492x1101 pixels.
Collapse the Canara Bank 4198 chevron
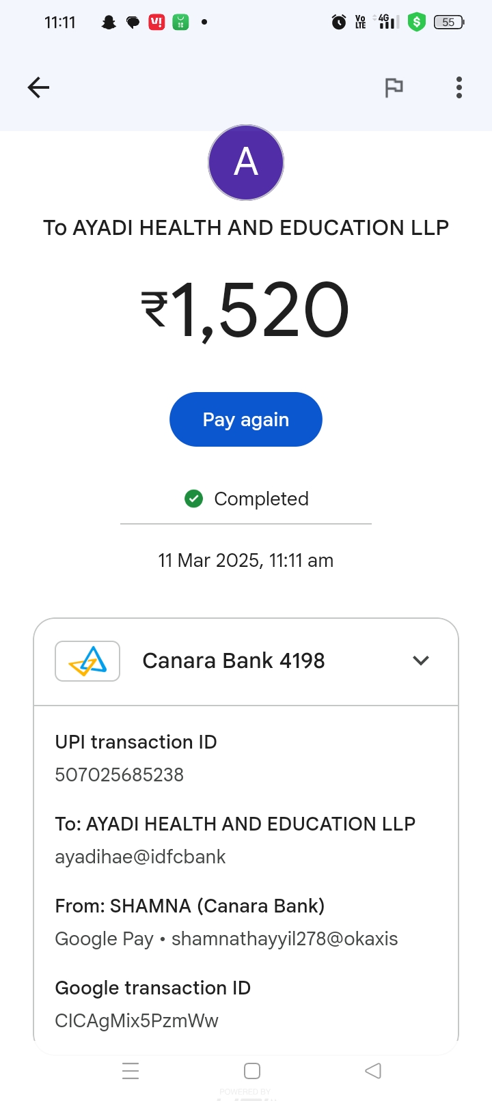point(421,660)
